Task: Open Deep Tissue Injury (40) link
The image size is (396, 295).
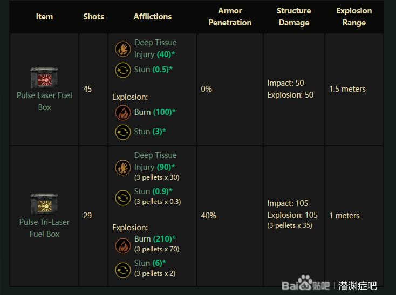Action: click(x=155, y=49)
